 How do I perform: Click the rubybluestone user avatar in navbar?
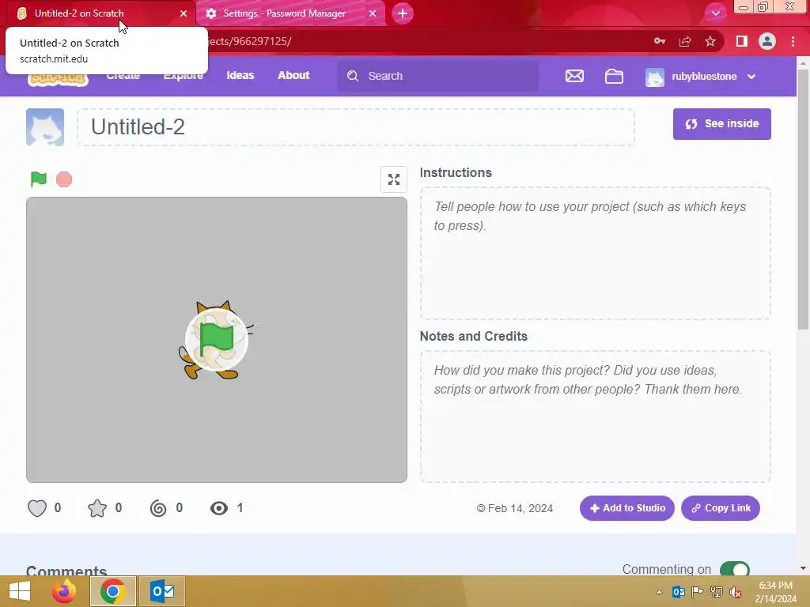click(654, 77)
